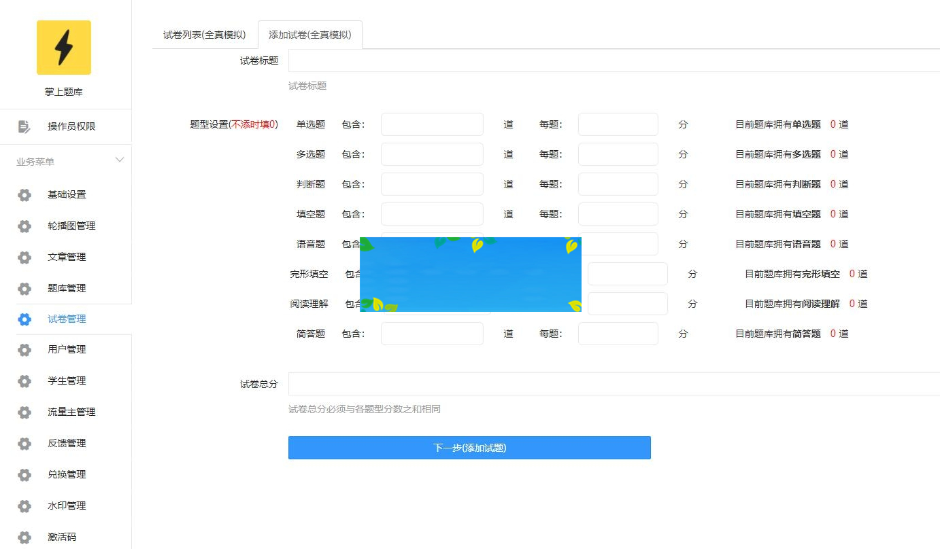Click the 用户管理 gear icon

coord(24,349)
